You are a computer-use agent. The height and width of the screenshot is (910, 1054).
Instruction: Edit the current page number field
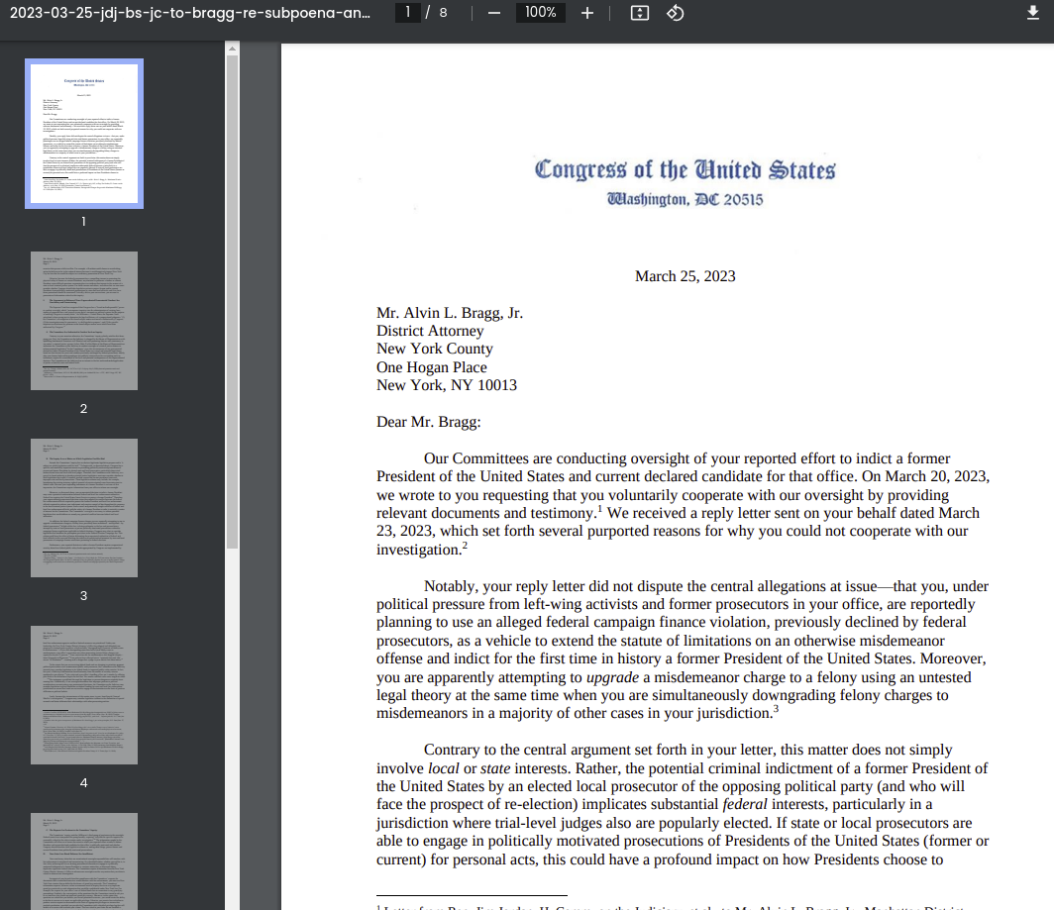click(407, 12)
